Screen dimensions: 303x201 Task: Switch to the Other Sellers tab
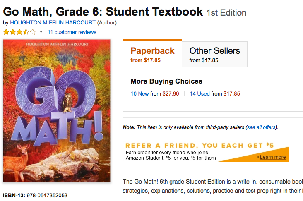pyautogui.click(x=214, y=54)
